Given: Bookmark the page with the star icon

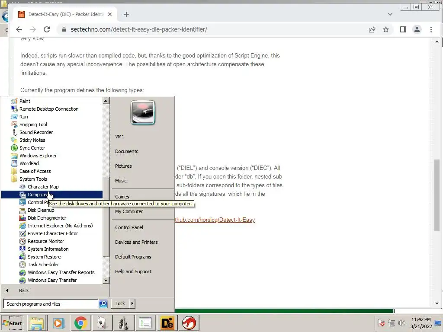Looking at the screenshot, I should [385, 29].
